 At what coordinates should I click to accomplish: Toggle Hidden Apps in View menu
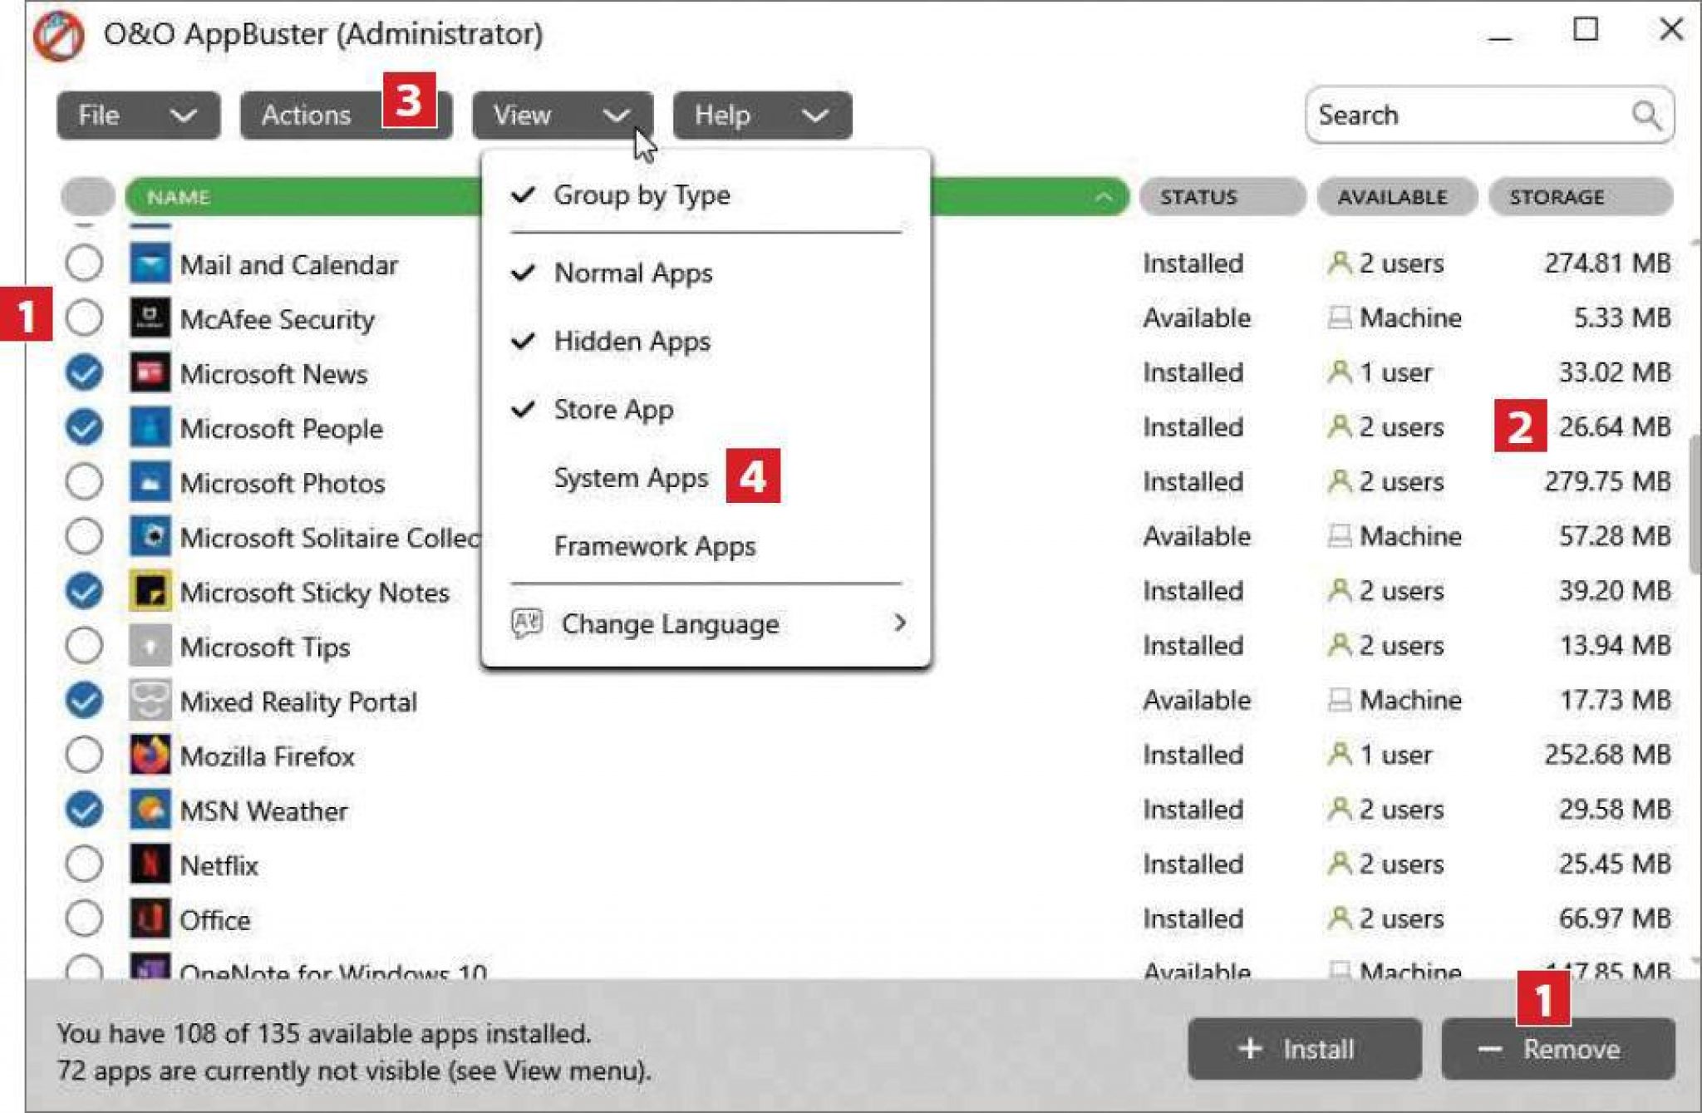click(706, 341)
